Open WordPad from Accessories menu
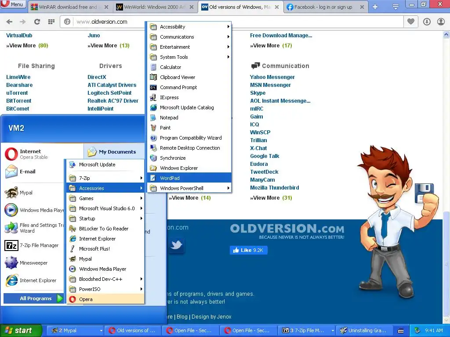 (189, 178)
